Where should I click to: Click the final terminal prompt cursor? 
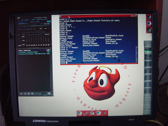pyautogui.click(x=66, y=63)
